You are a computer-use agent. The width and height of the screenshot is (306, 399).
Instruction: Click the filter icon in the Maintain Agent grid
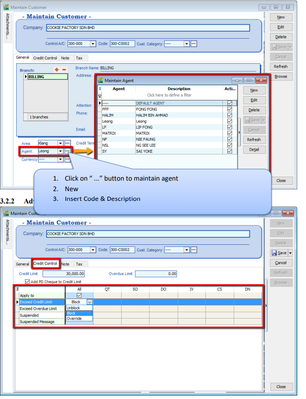(100, 95)
